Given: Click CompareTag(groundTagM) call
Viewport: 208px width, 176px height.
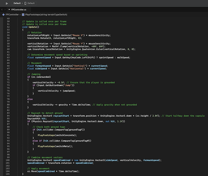Looking at the screenshot, I should (76, 141).
